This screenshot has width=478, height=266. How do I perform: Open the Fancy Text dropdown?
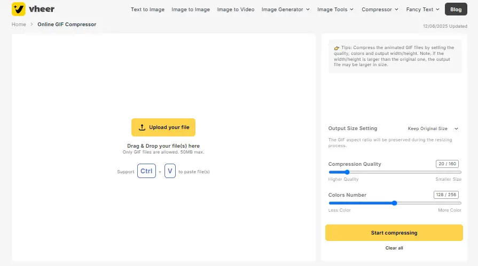[423, 10]
